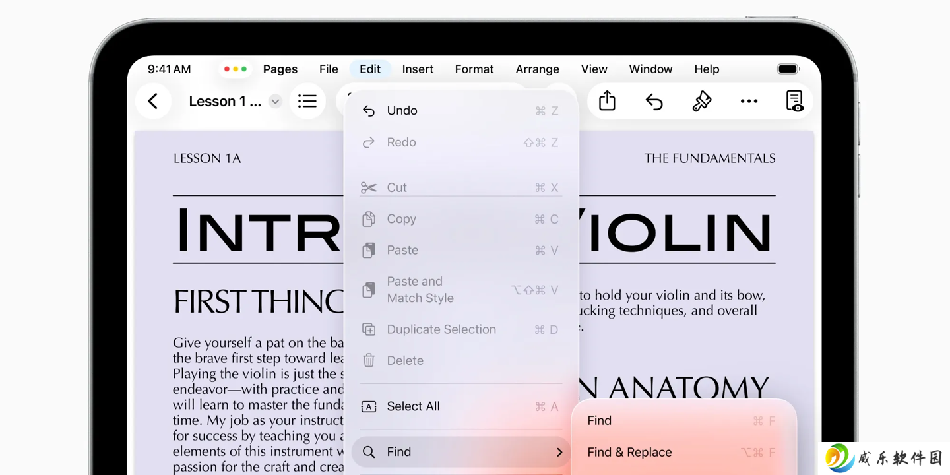Open the Window menu
The height and width of the screenshot is (475, 950).
(x=650, y=69)
